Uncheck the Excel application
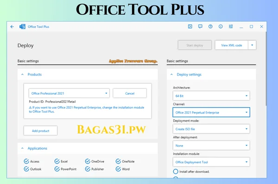278x184 pixels. pos(57,161)
